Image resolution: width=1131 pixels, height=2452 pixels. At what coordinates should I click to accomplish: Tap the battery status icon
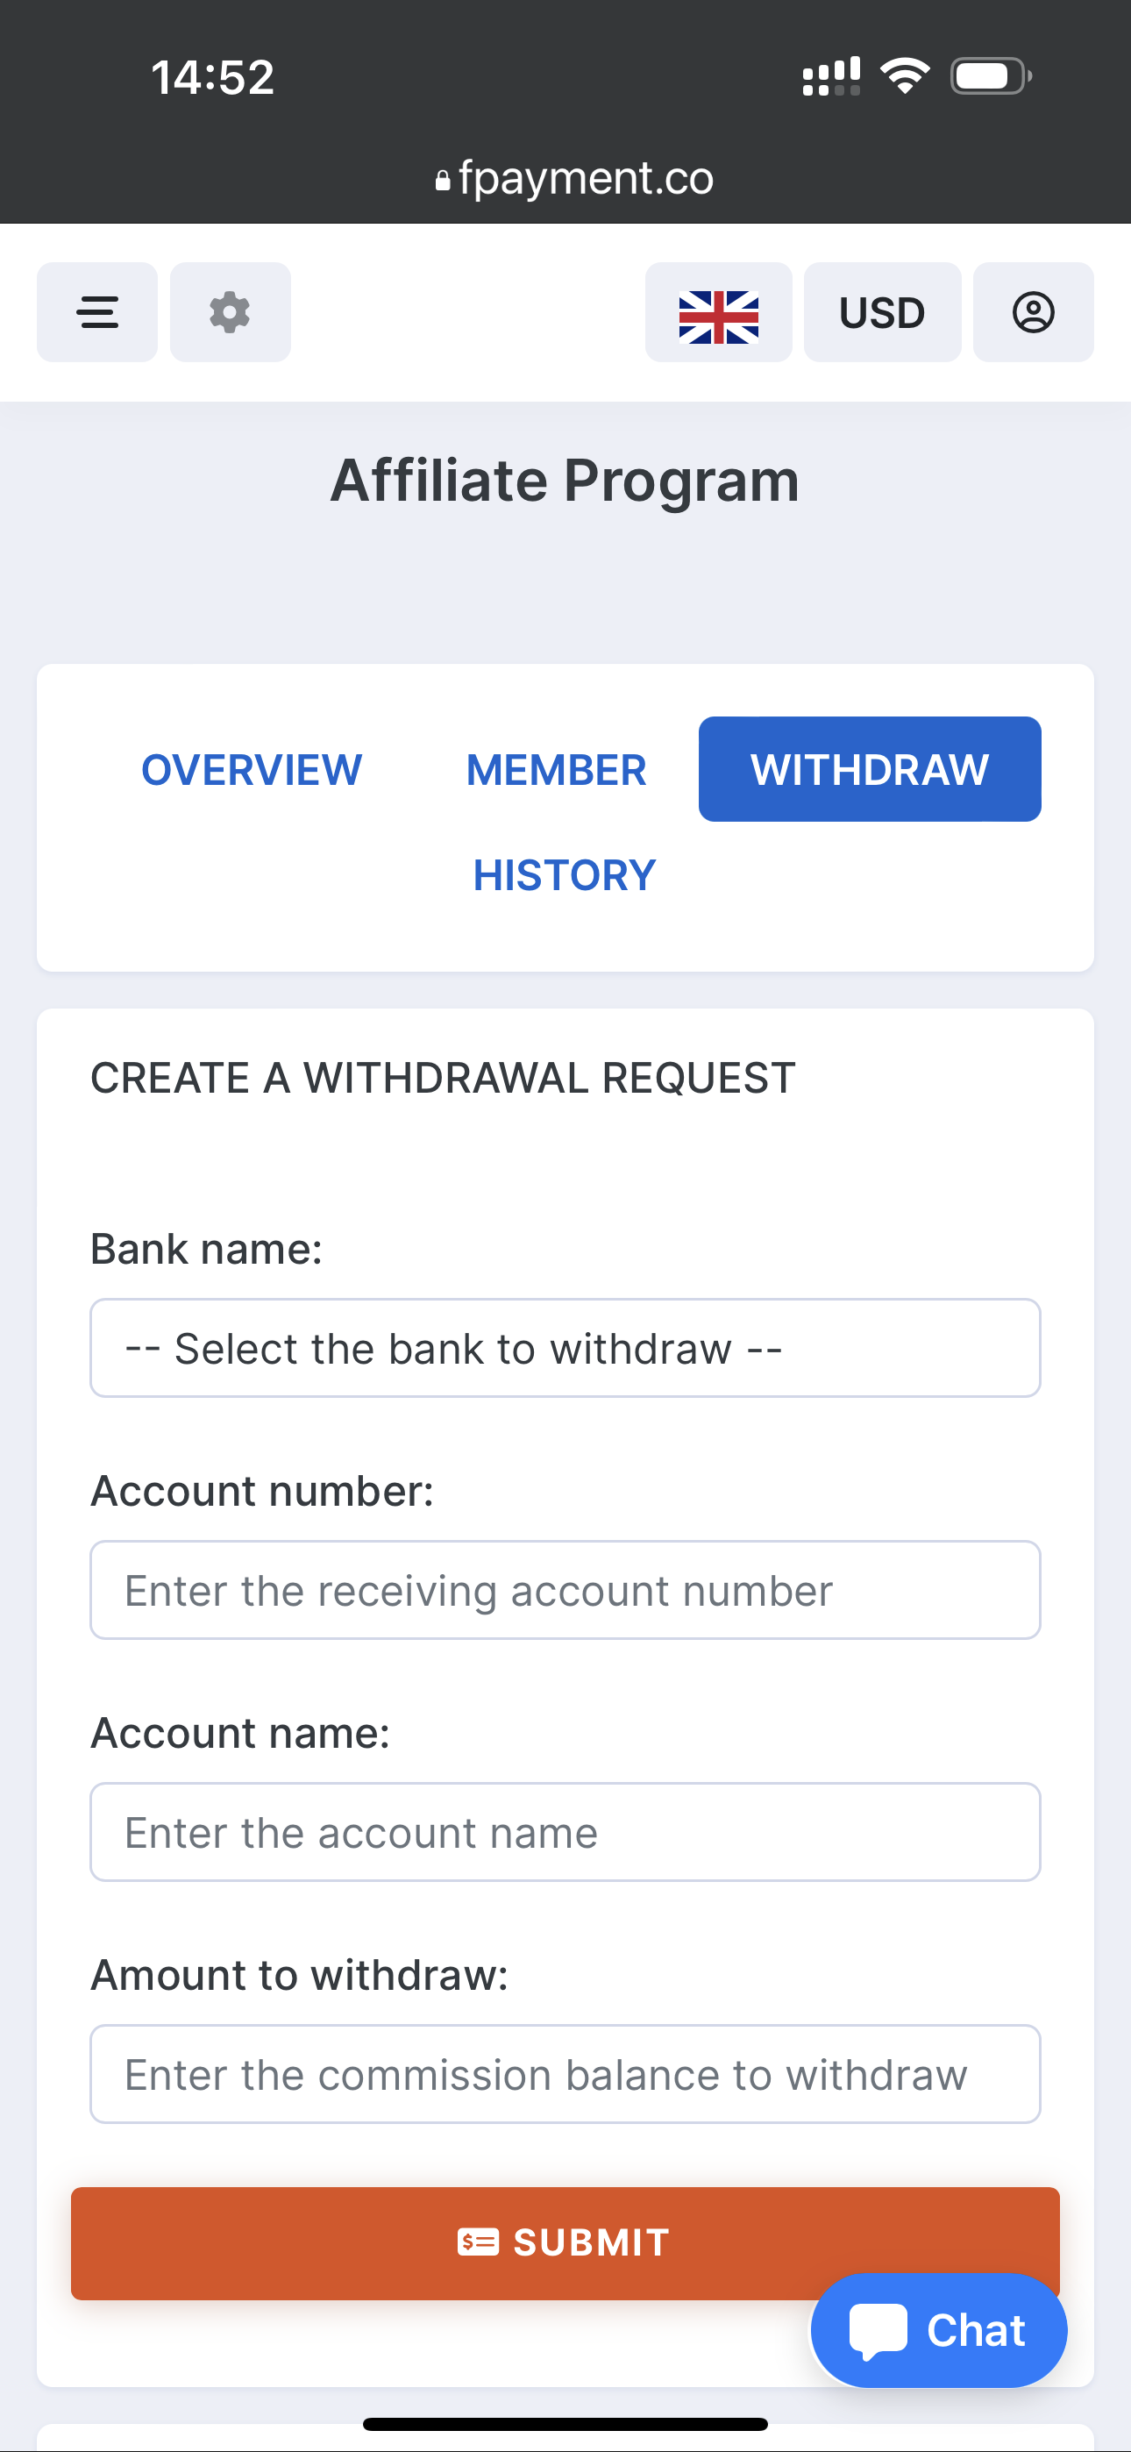click(990, 76)
